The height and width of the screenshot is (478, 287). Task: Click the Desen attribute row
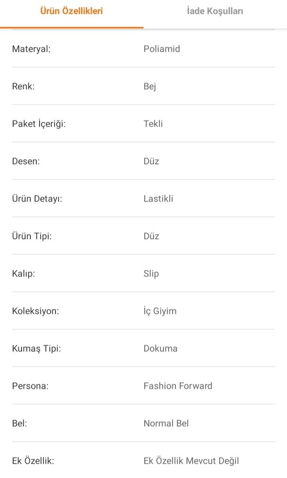25,161
